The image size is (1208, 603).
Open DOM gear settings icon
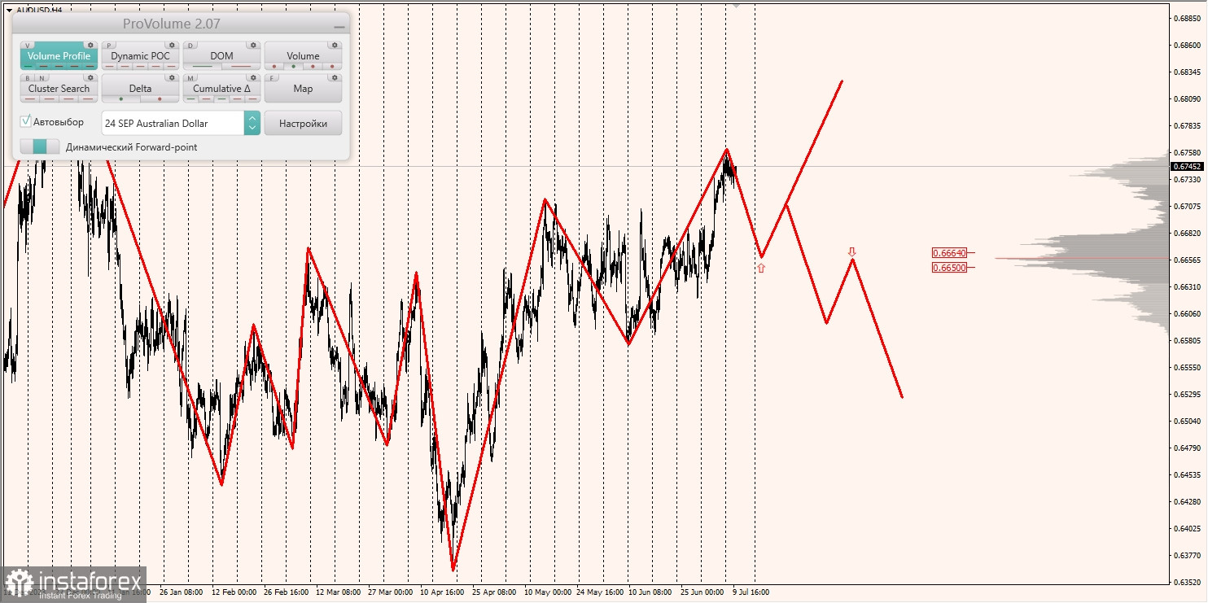click(253, 45)
